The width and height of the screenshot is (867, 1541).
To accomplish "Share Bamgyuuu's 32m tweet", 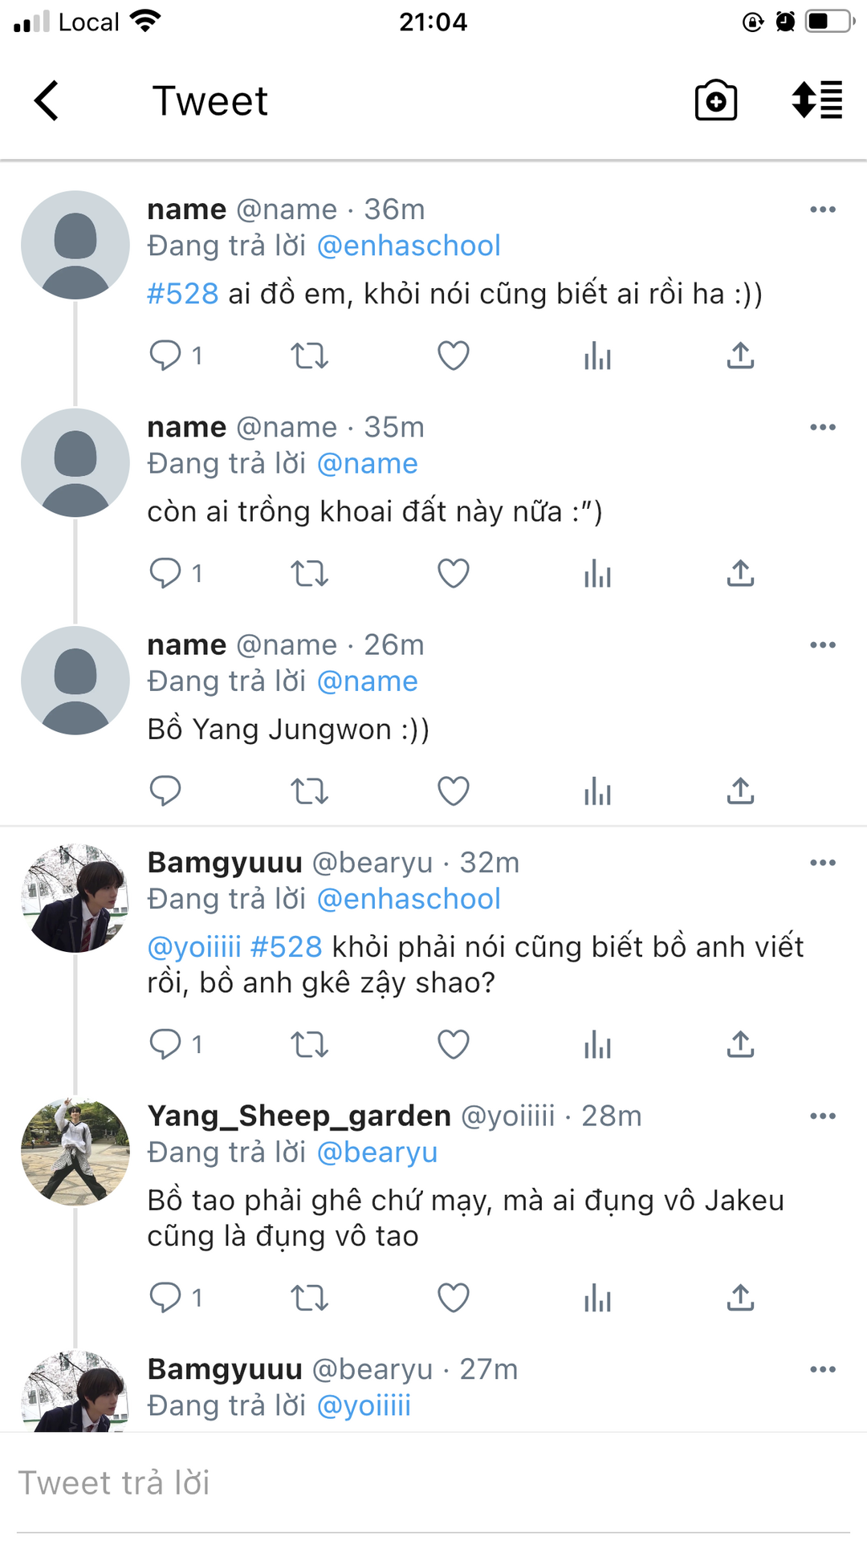I will coord(740,1044).
